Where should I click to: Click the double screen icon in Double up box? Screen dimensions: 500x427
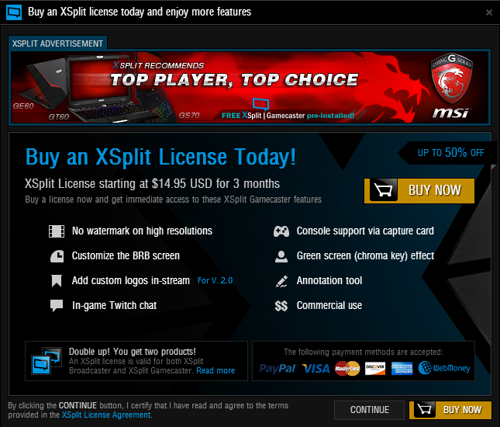[x=47, y=361]
